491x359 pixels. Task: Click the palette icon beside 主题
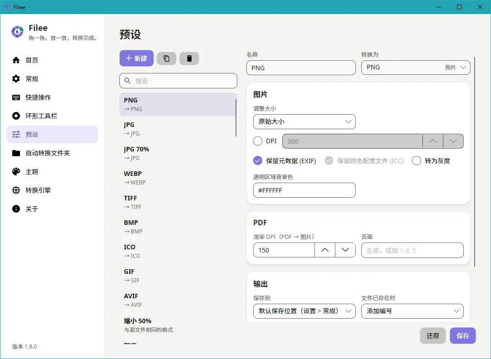click(16, 171)
